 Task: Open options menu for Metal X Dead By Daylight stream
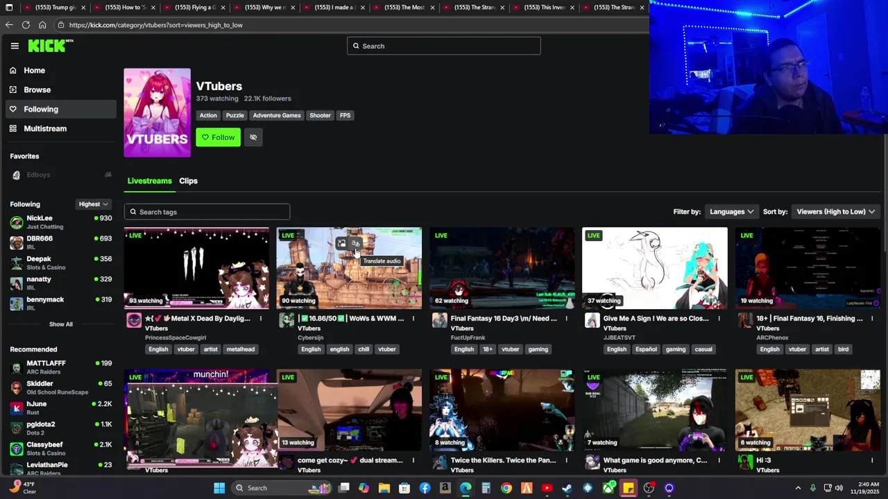coord(261,319)
